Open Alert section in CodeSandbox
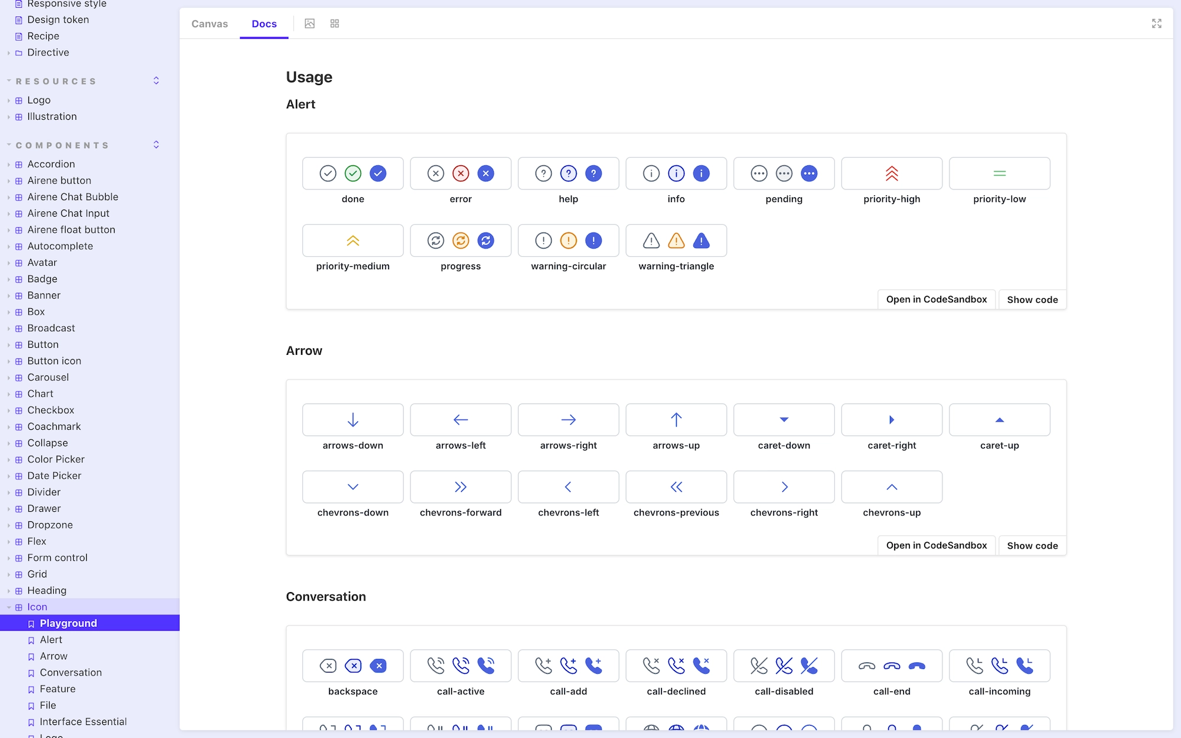Image resolution: width=1181 pixels, height=738 pixels. tap(937, 299)
